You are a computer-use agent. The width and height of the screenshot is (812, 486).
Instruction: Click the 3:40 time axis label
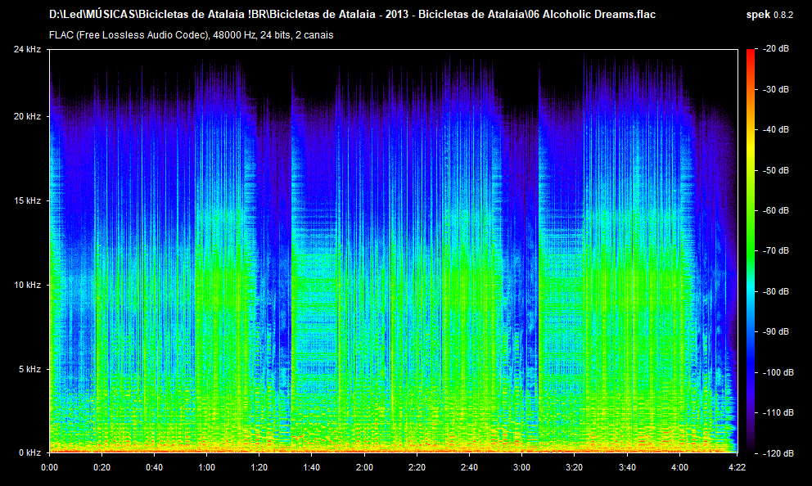click(x=627, y=467)
